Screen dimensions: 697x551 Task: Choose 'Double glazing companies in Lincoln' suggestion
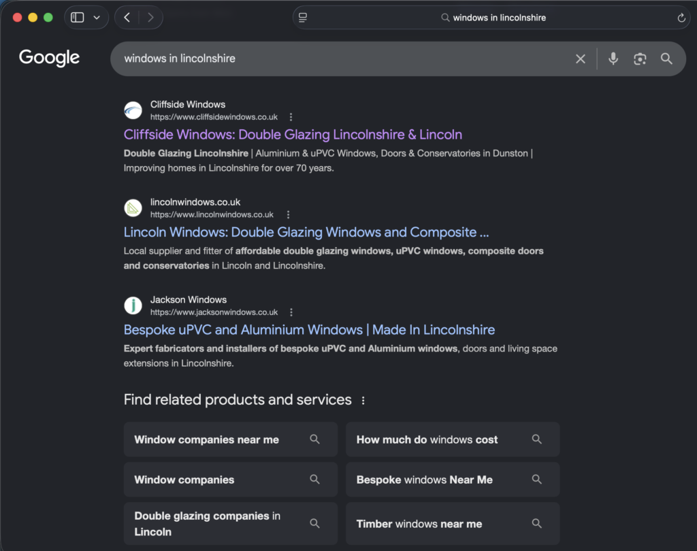coord(231,524)
